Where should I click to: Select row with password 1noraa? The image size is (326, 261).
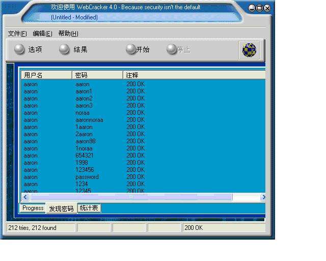pos(143,148)
